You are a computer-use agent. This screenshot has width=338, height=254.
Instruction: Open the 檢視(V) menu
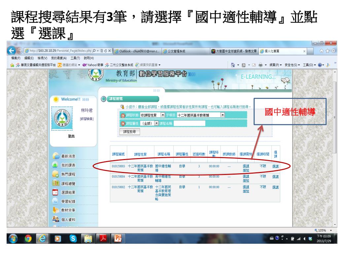tap(42, 58)
